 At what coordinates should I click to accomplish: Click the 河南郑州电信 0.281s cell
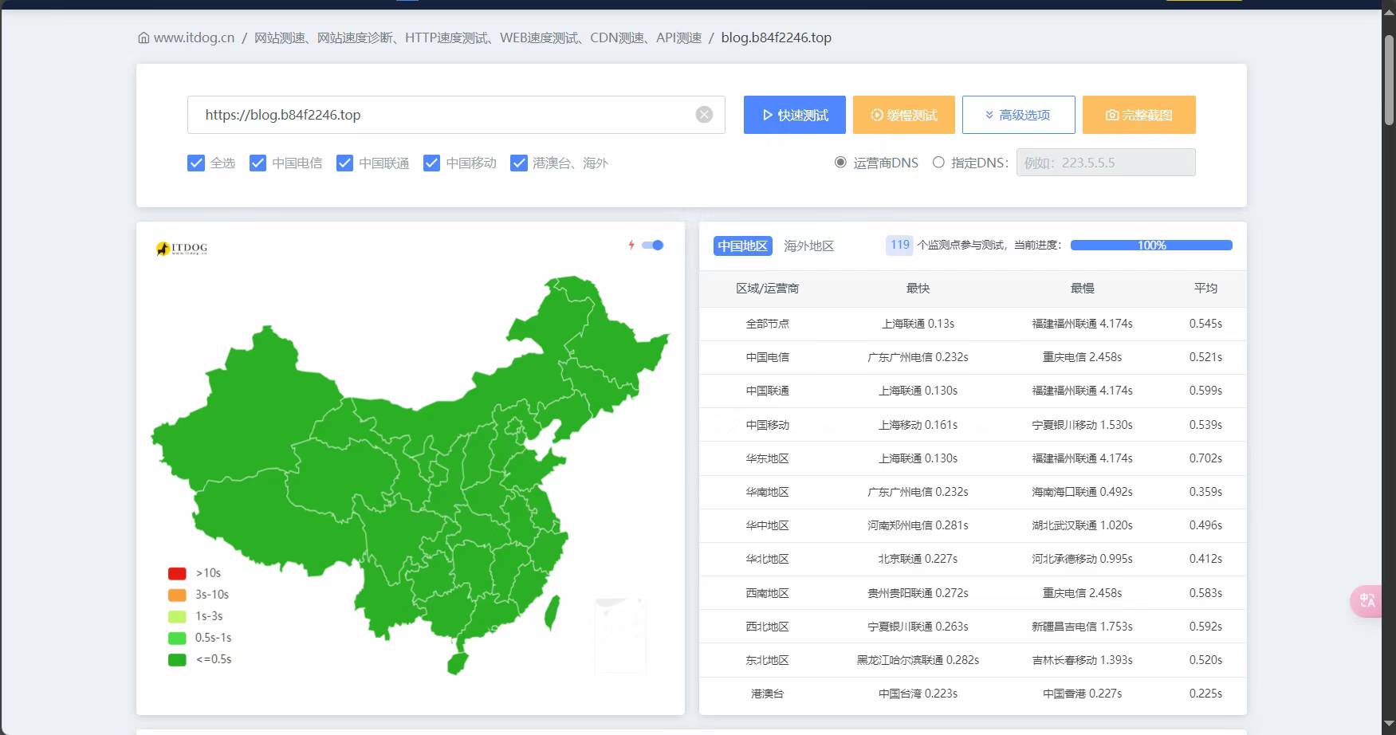918,525
